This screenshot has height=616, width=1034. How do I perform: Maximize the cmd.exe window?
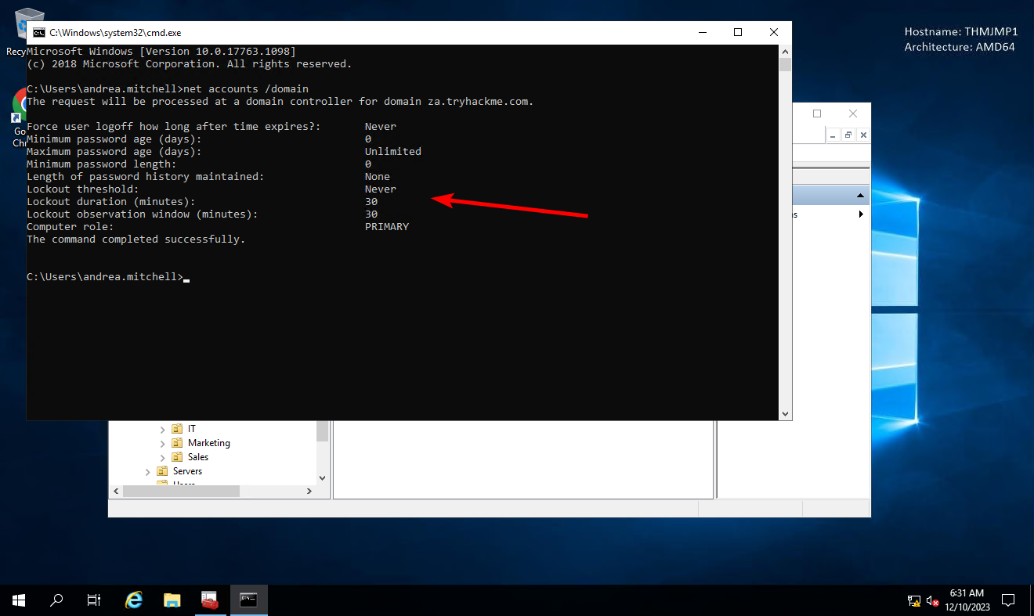(738, 32)
